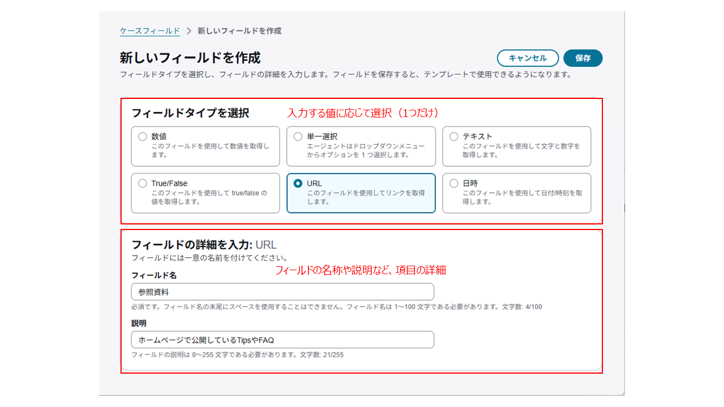Image resolution: width=724 pixels, height=407 pixels.
Task: Choose the 単一選択 field type option
Action: (298, 136)
